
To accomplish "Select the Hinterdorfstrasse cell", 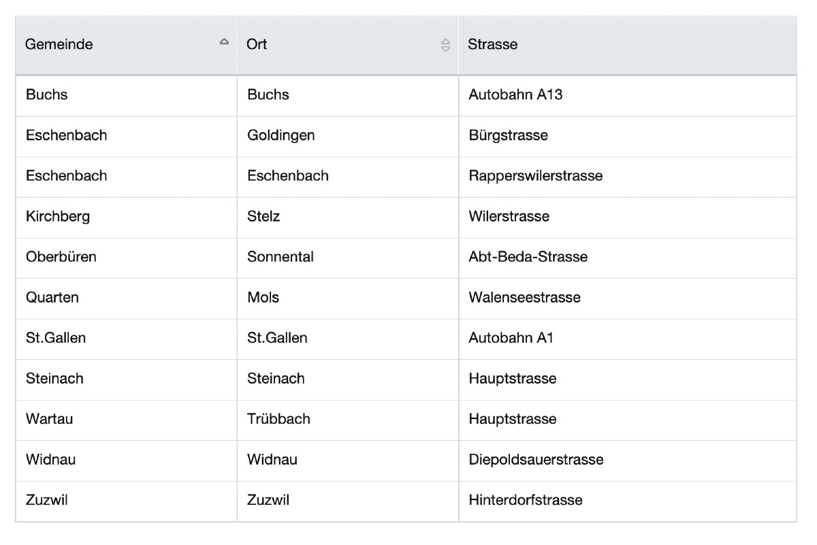I will pos(526,500).
